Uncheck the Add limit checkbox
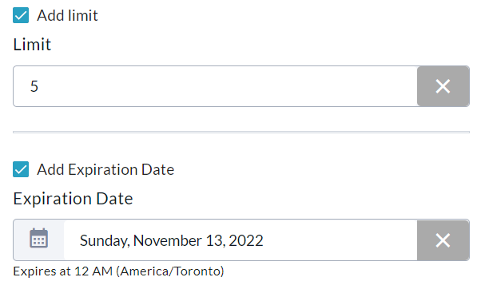The height and width of the screenshot is (289, 485). [x=21, y=15]
